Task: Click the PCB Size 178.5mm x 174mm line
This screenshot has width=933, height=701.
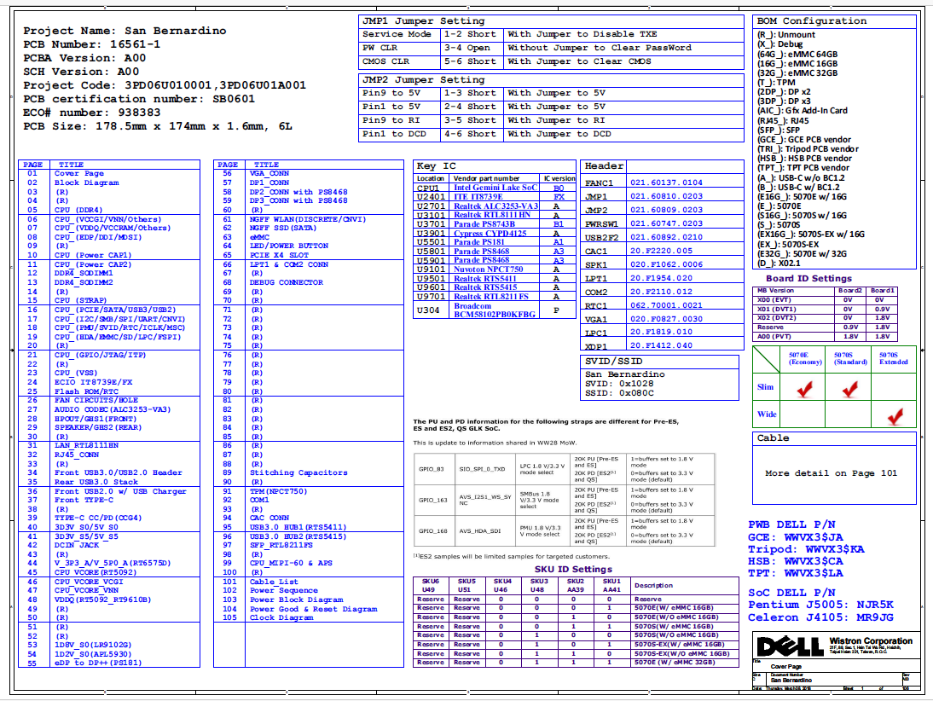Action: pyautogui.click(x=158, y=126)
